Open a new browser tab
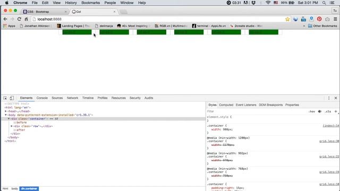 [x=123, y=12]
